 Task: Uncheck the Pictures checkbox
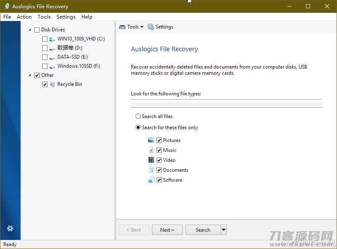159,140
